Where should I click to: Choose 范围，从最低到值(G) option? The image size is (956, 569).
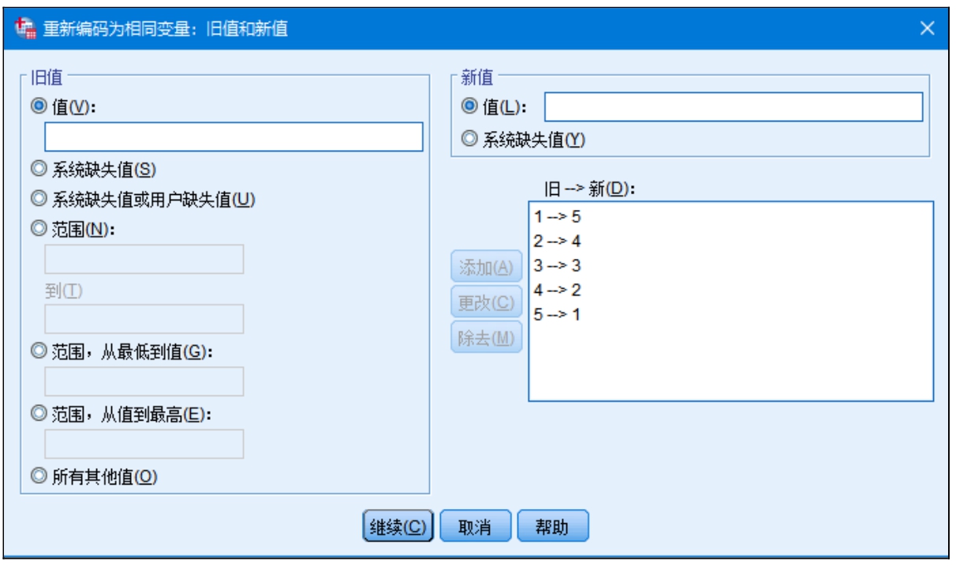(37, 351)
